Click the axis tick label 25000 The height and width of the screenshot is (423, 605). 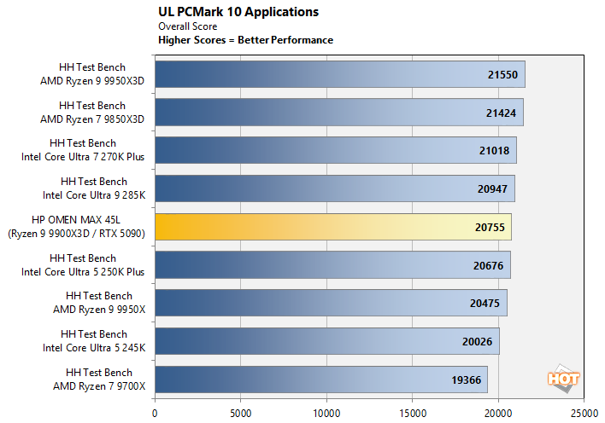coord(584,414)
